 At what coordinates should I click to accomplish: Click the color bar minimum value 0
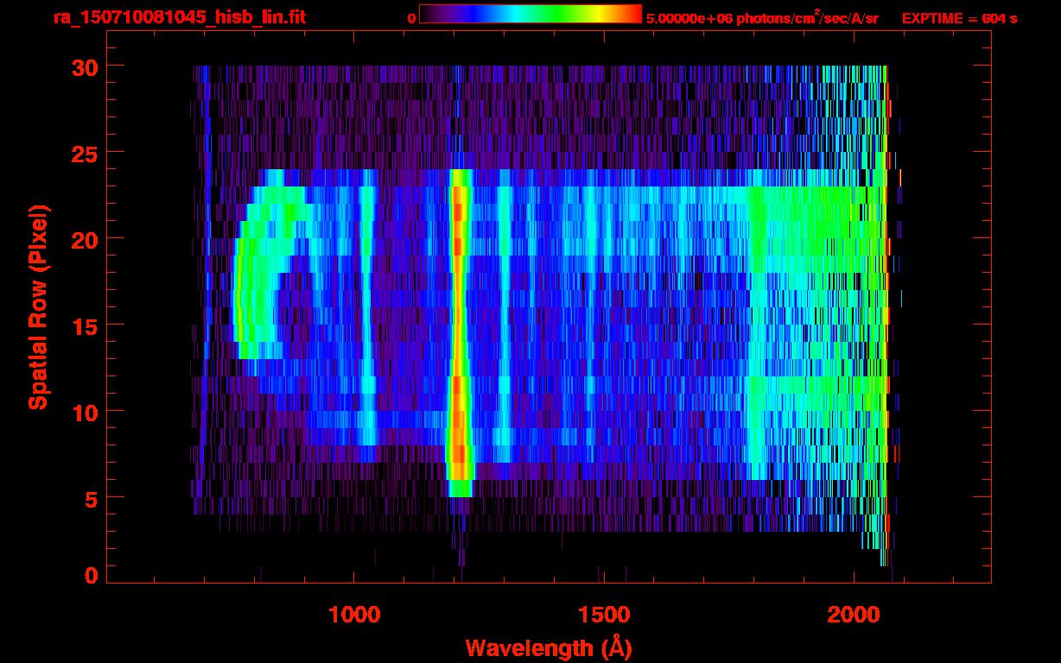click(x=411, y=18)
